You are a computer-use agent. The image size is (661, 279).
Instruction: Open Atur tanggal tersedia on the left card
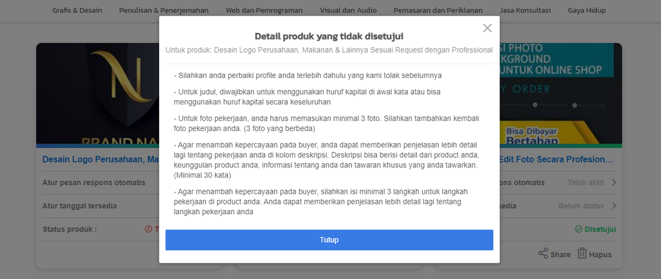(79, 206)
